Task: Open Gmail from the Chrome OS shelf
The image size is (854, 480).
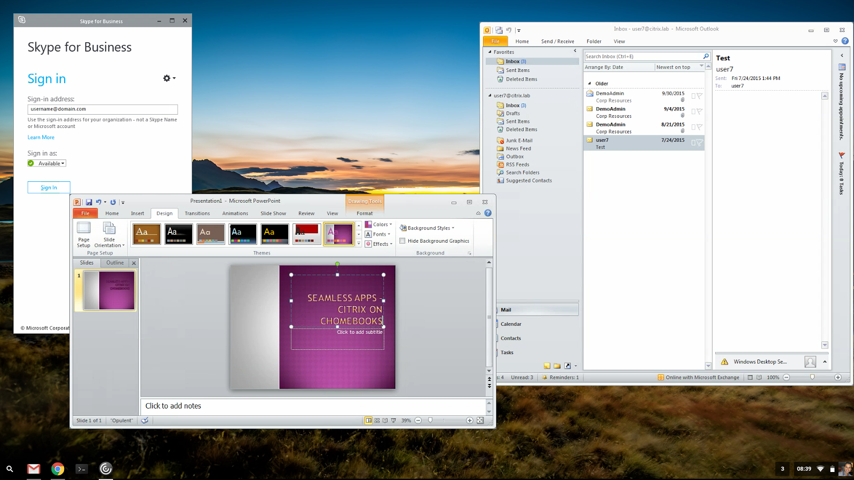Action: click(x=34, y=469)
